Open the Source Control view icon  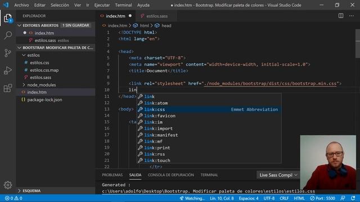point(8,53)
